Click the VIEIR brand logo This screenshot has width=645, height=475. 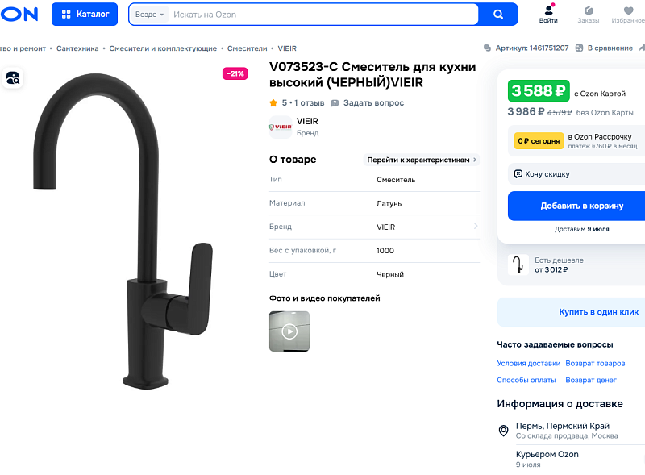[280, 127]
